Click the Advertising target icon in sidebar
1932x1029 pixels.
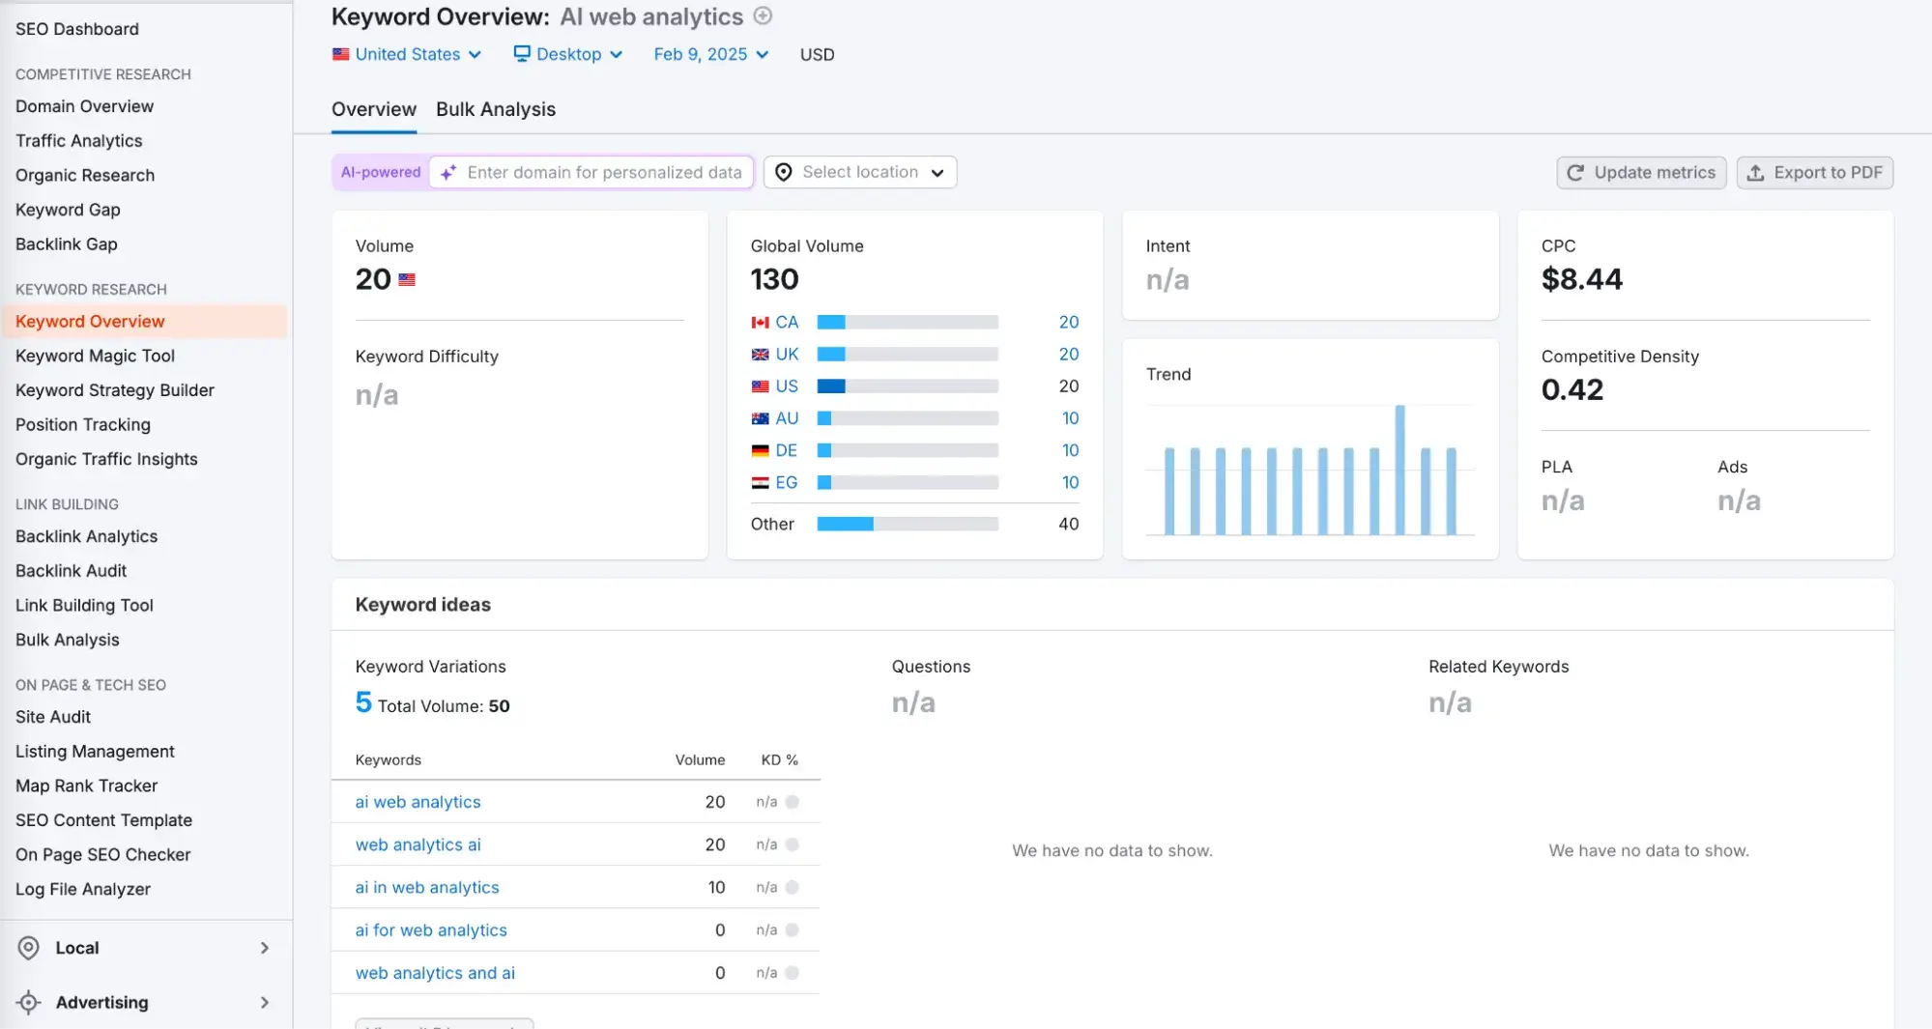(x=29, y=1003)
